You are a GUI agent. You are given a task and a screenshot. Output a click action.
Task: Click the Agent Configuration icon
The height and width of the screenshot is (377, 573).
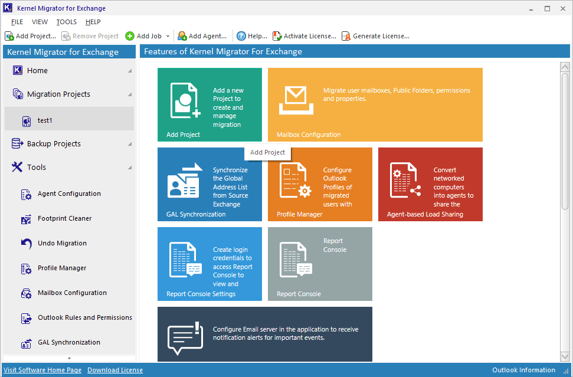pos(27,194)
